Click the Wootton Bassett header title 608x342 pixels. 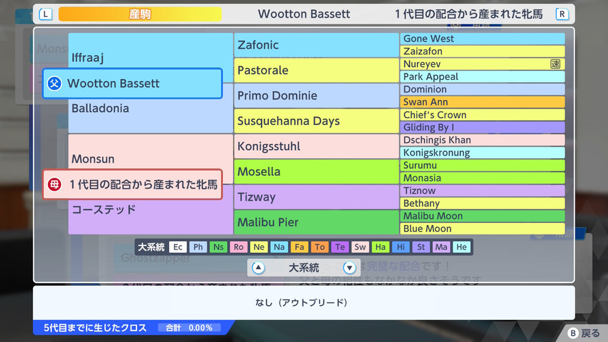(x=304, y=14)
